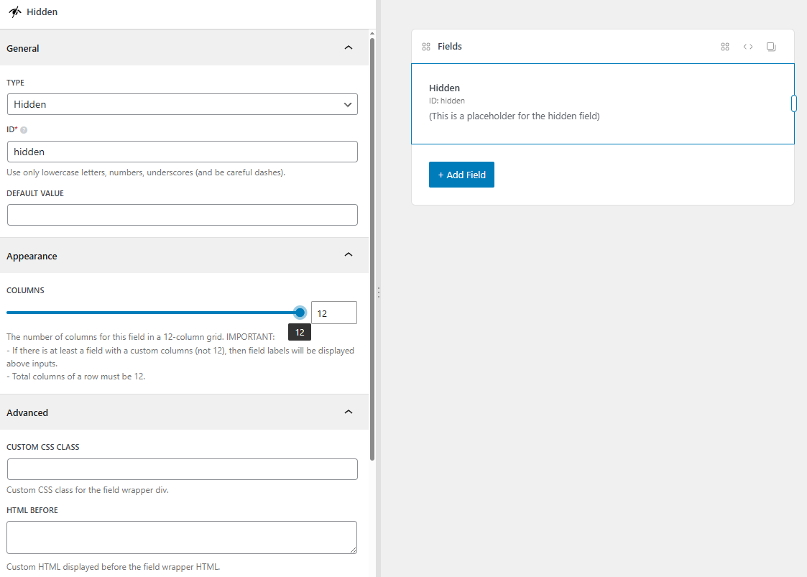
Task: Collapse the General section
Action: [x=349, y=48]
